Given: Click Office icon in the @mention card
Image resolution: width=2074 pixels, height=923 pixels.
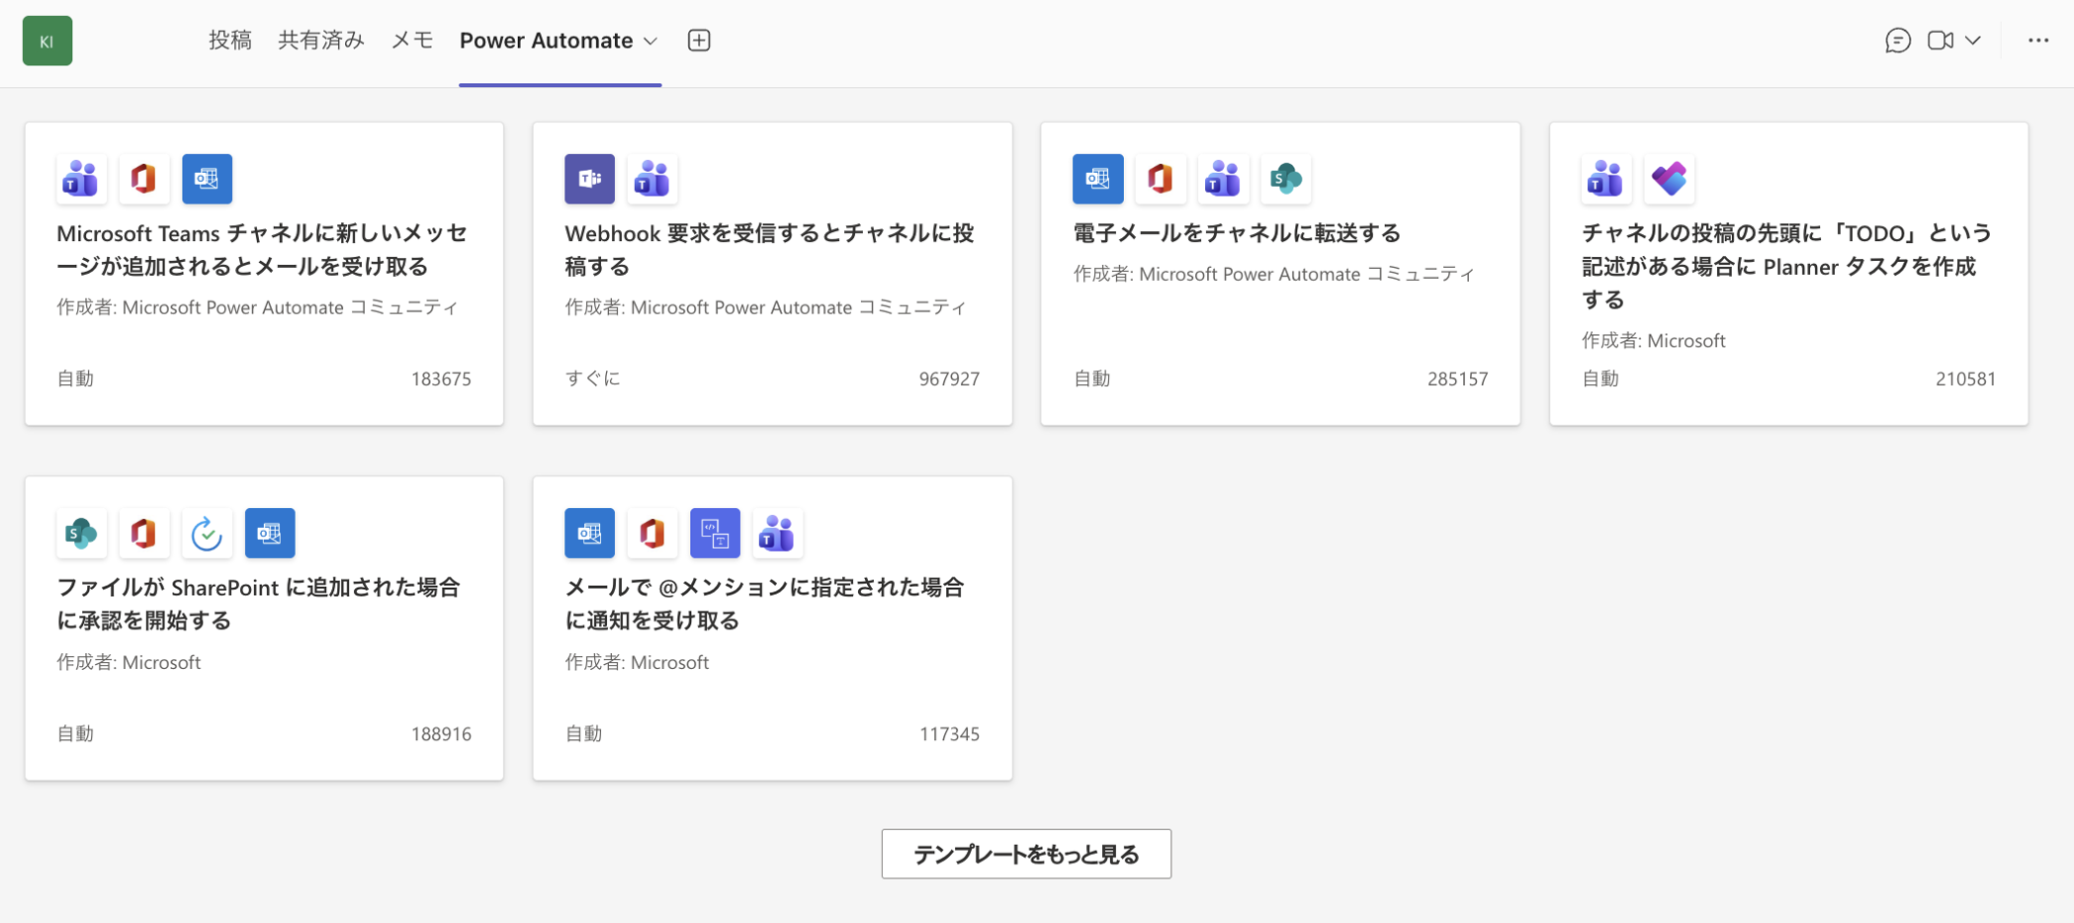Looking at the screenshot, I should point(652,534).
